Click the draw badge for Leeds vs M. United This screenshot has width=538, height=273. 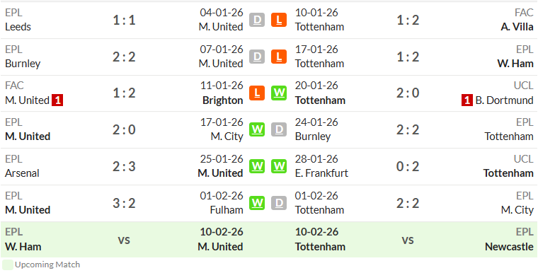click(257, 20)
